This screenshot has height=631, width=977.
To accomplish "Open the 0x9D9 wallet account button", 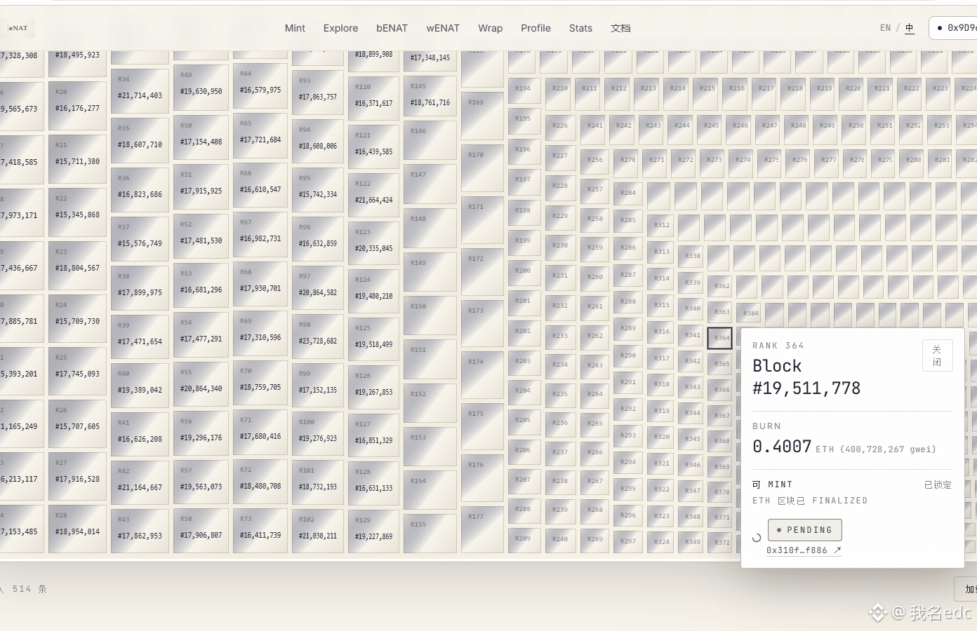I will tap(953, 28).
